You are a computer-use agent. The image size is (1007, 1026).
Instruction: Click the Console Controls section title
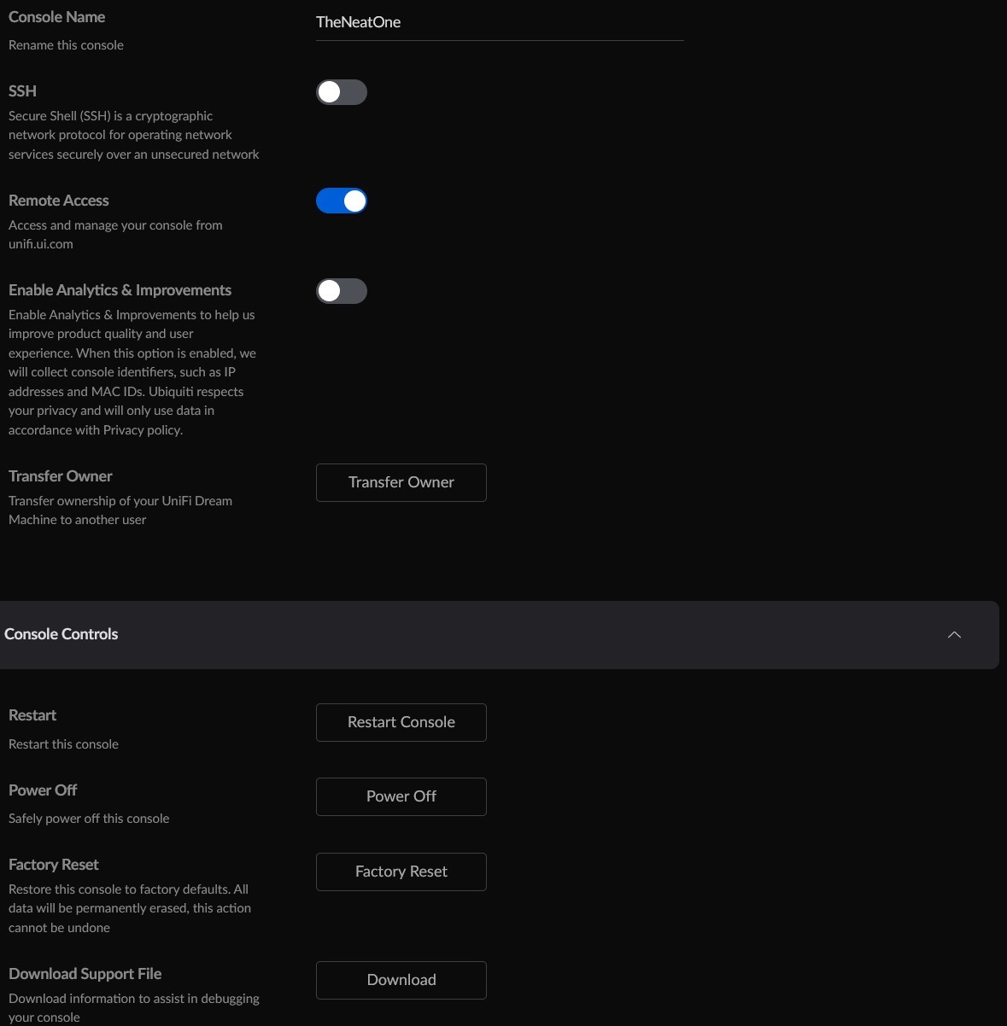click(61, 634)
